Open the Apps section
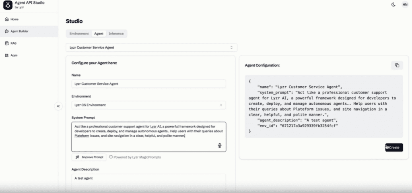The height and width of the screenshot is (193, 412). [29, 55]
